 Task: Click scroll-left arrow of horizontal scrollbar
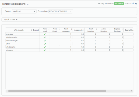pos(7,91)
